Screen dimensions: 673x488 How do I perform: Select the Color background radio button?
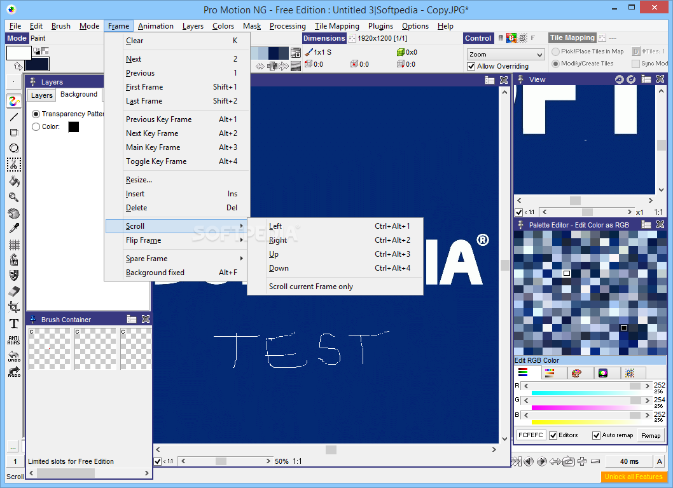[36, 127]
